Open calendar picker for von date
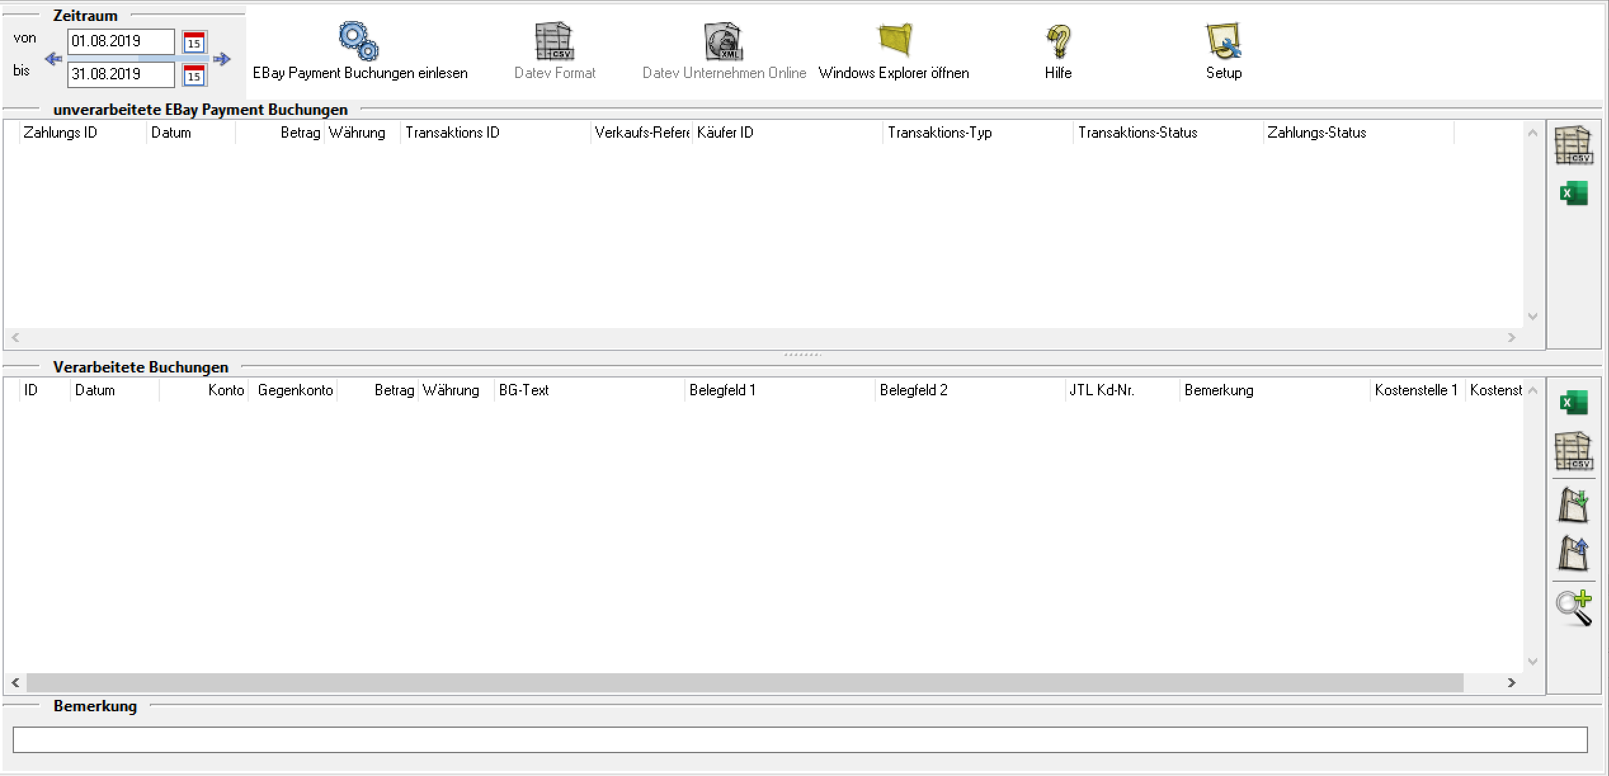Image resolution: width=1609 pixels, height=776 pixels. (194, 43)
